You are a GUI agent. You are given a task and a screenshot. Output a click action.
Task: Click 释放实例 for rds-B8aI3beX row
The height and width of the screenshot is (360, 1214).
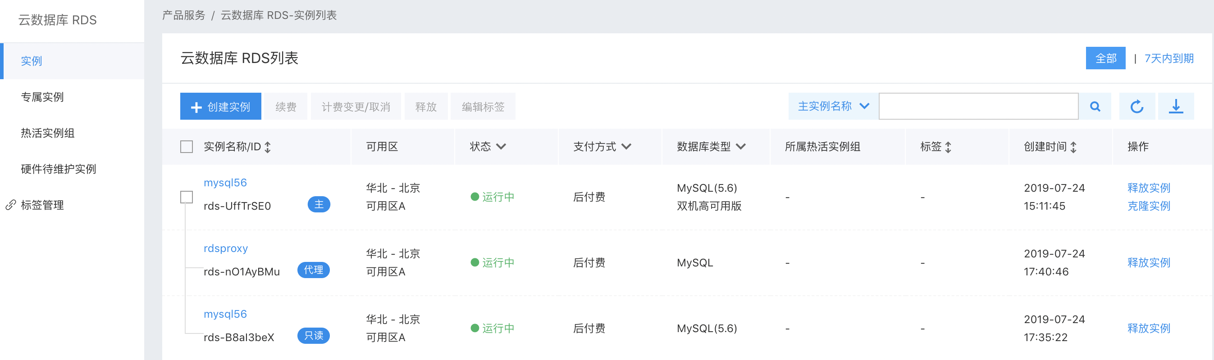point(1149,328)
